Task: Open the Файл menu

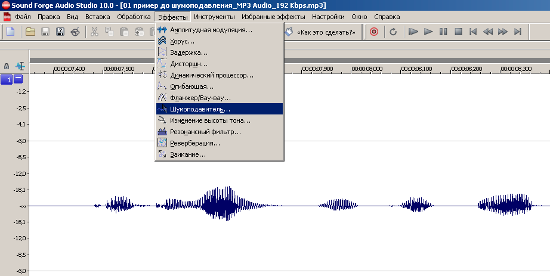Action: point(23,17)
